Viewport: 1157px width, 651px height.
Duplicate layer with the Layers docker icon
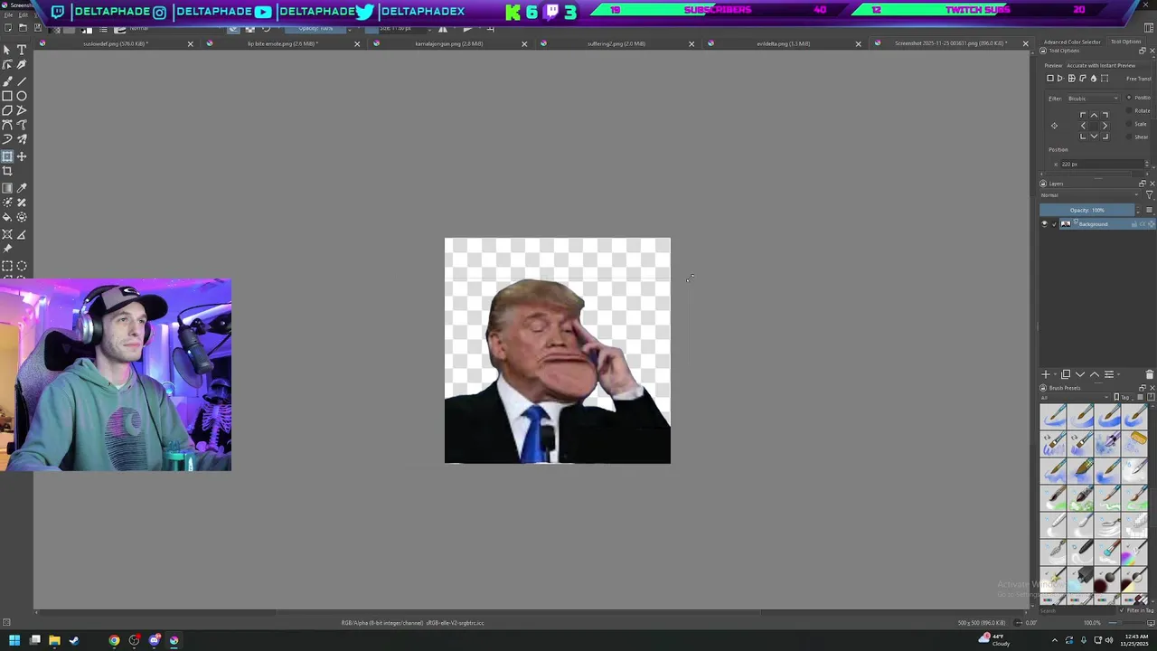1066,374
